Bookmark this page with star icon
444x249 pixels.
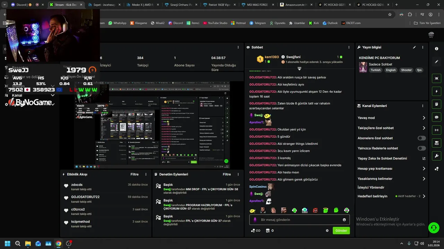[x=390, y=15]
